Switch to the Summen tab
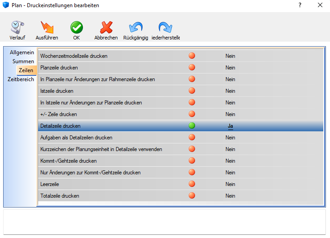The height and width of the screenshot is (238, 330). (x=23, y=61)
